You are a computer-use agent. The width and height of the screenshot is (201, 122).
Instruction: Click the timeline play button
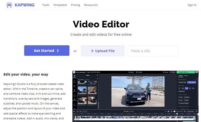pyautogui.click(x=74, y=111)
